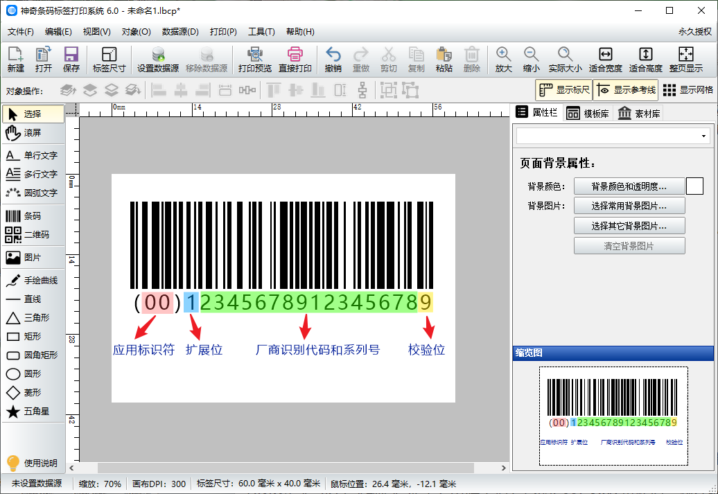Click the white background color swatch
The image size is (718, 494).
click(x=694, y=186)
